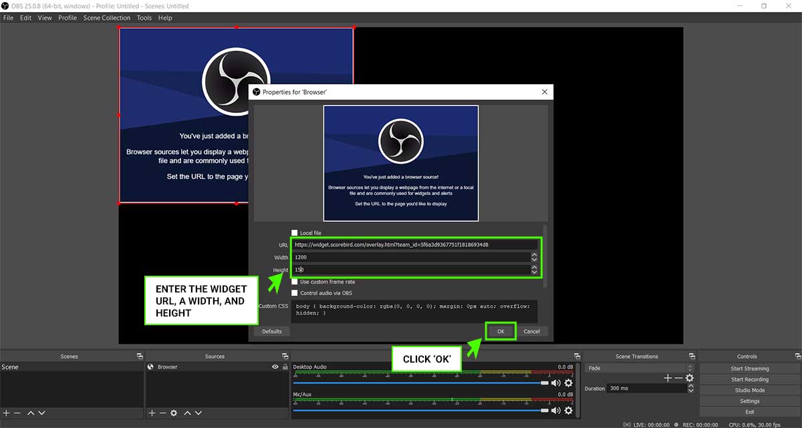Click Start Streaming button
Screen dimensions: 802x428
(749, 369)
